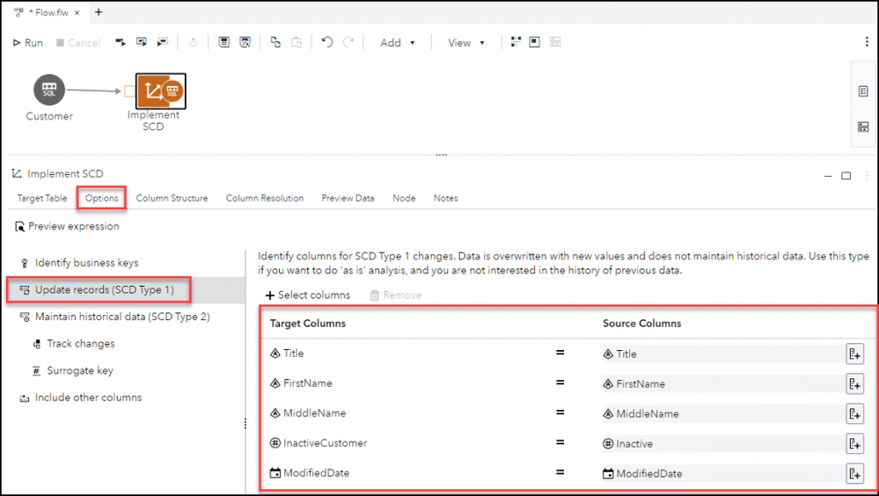Click the Copy icon in the toolbar
879x496 pixels.
point(275,42)
